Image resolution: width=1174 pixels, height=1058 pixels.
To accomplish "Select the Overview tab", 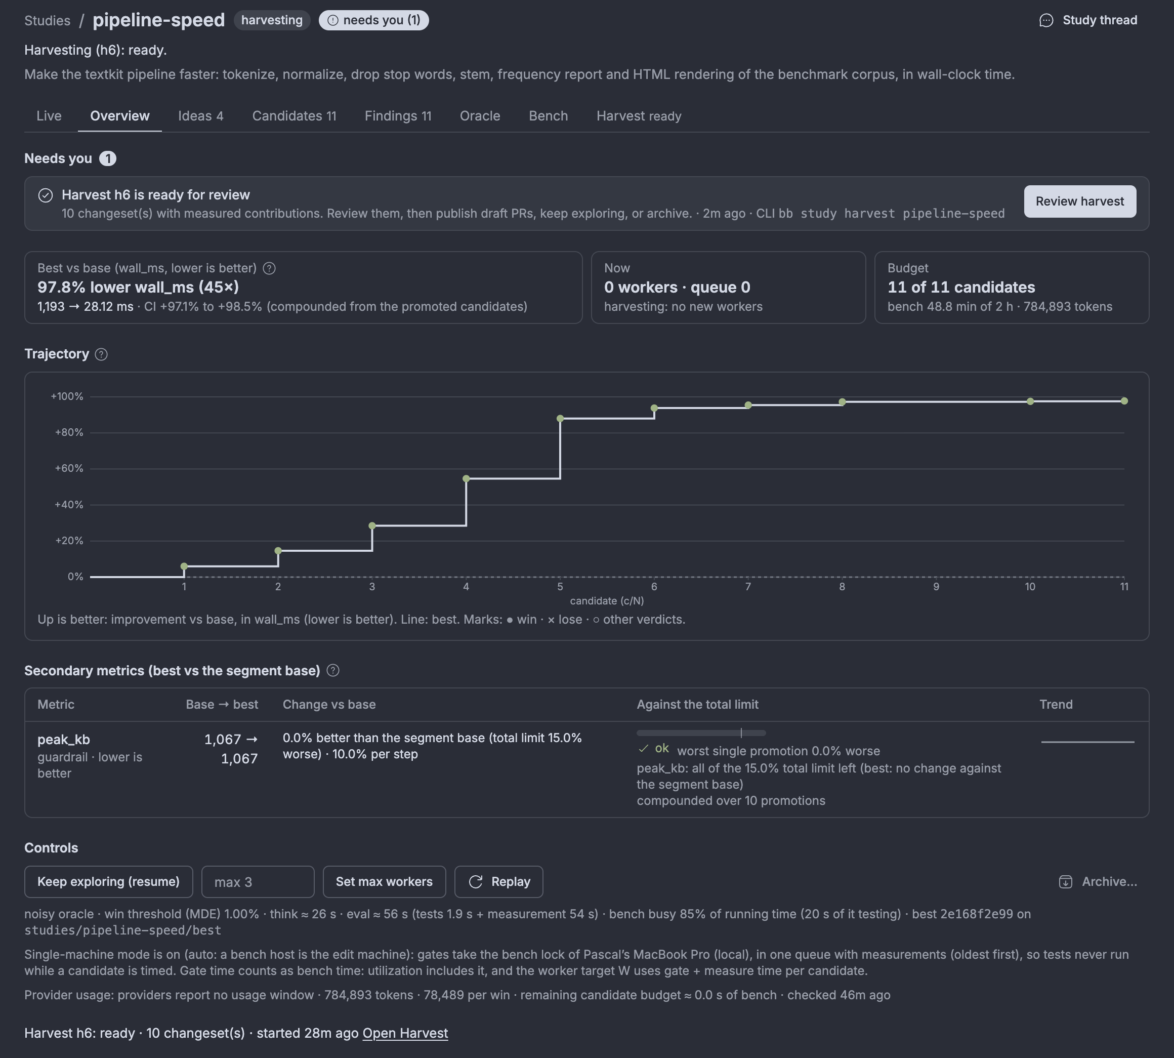I will tap(120, 116).
